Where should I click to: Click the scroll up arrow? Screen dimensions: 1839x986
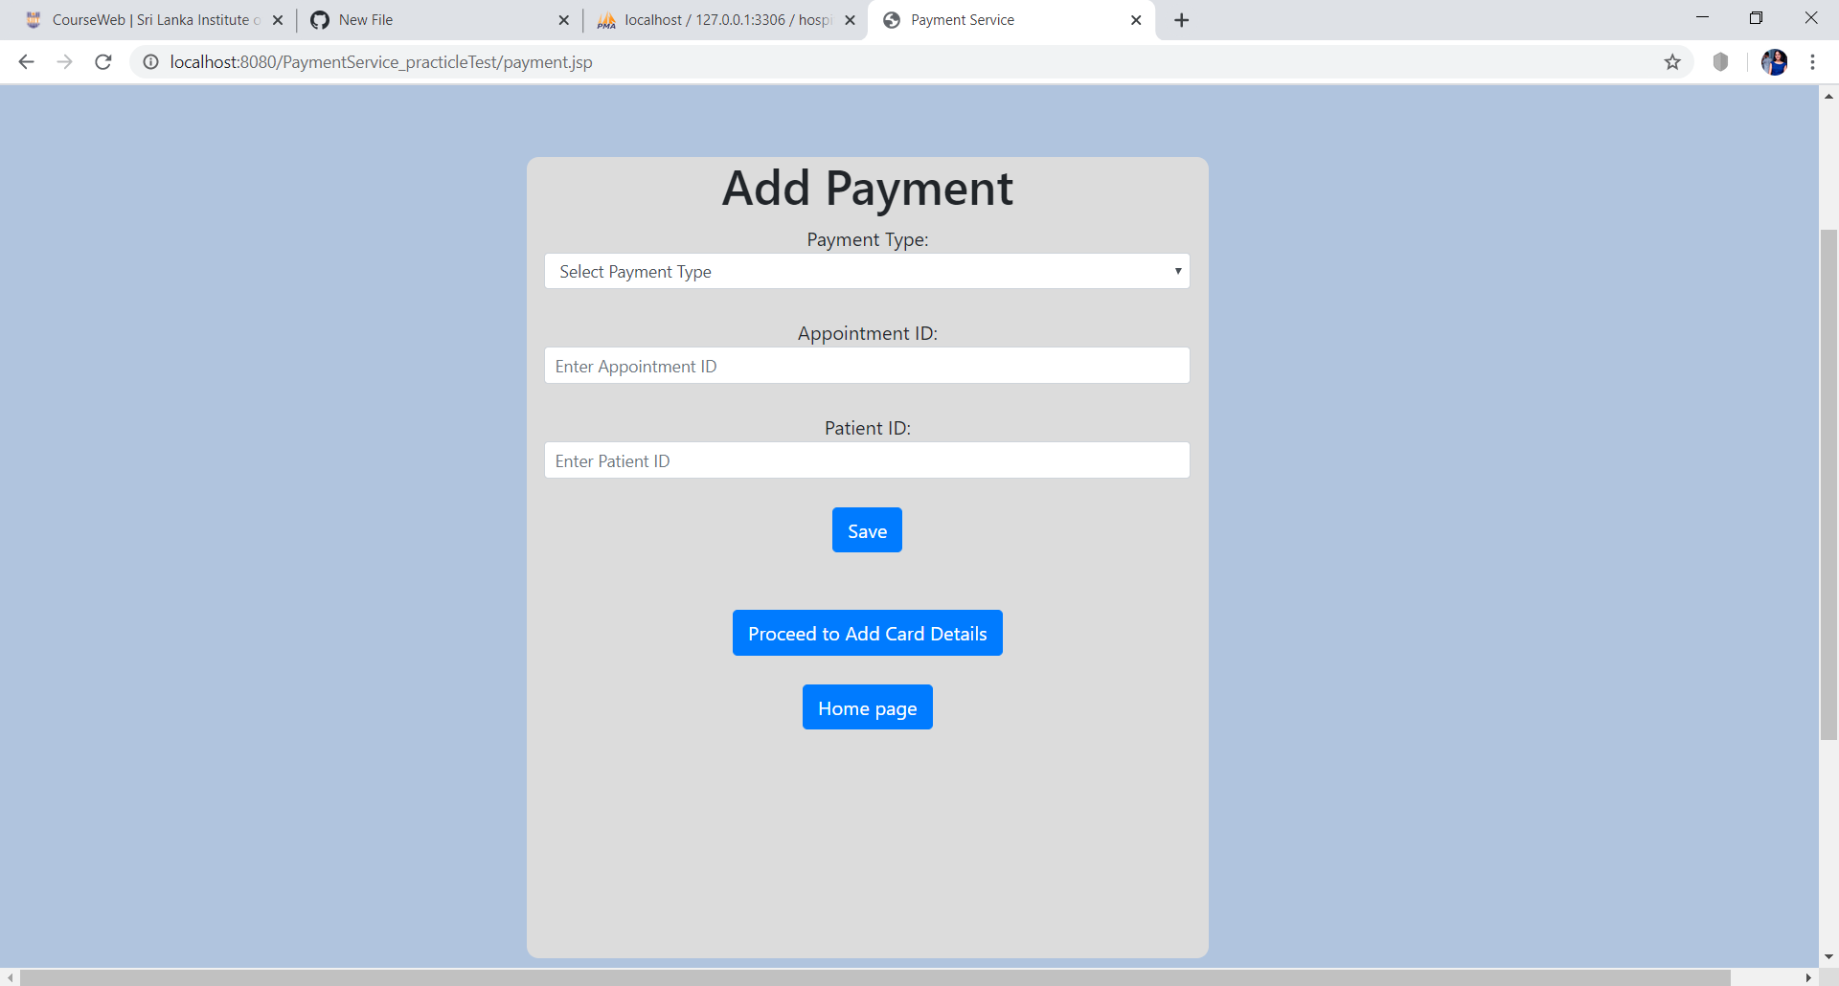(x=1828, y=96)
